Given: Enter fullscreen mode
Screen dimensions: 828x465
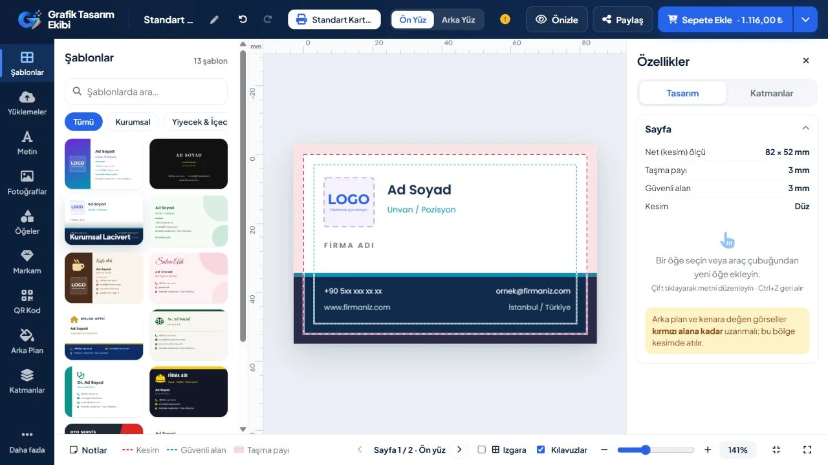Looking at the screenshot, I should pyautogui.click(x=807, y=450).
